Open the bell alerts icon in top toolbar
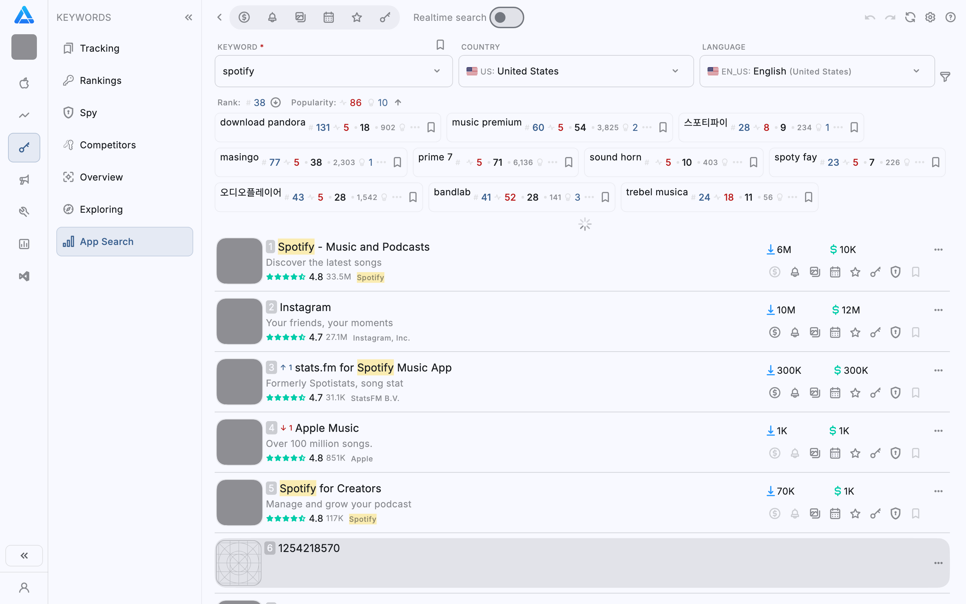This screenshot has width=966, height=604. (272, 17)
